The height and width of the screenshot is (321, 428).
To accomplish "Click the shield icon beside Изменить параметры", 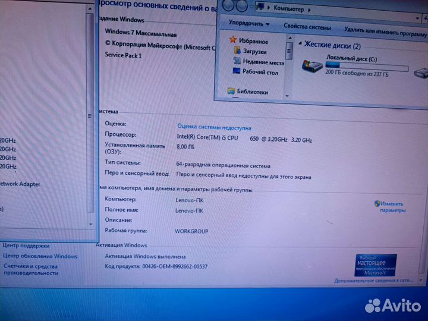I will coord(377,203).
